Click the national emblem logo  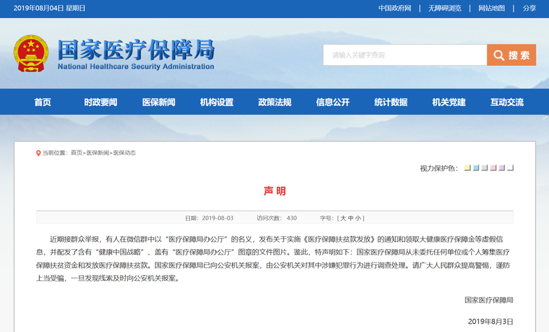point(31,54)
